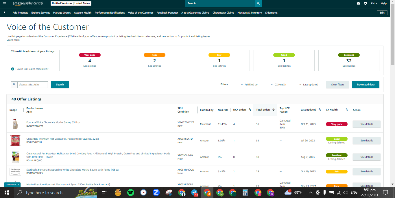Open Calculator from the taskbar

[245, 192]
